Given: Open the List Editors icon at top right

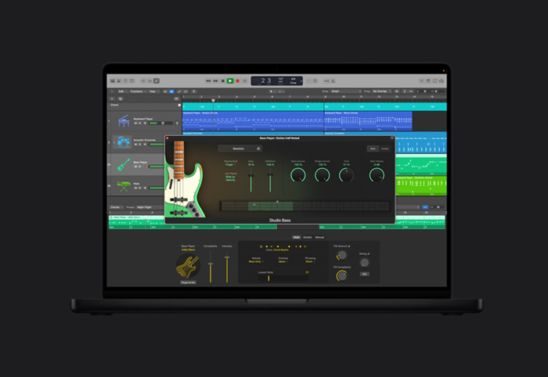Looking at the screenshot, I should coord(421,81).
